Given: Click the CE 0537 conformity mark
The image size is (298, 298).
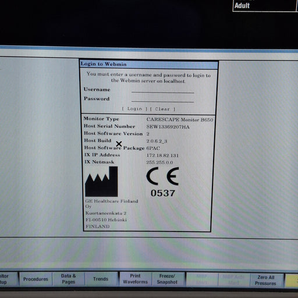Looking at the screenshot, I should tap(162, 182).
